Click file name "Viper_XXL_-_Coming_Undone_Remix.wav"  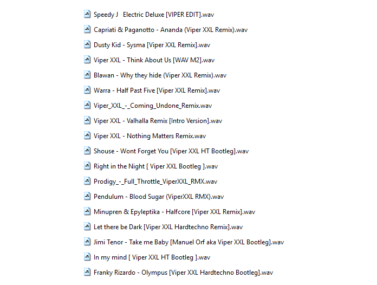(x=153, y=106)
